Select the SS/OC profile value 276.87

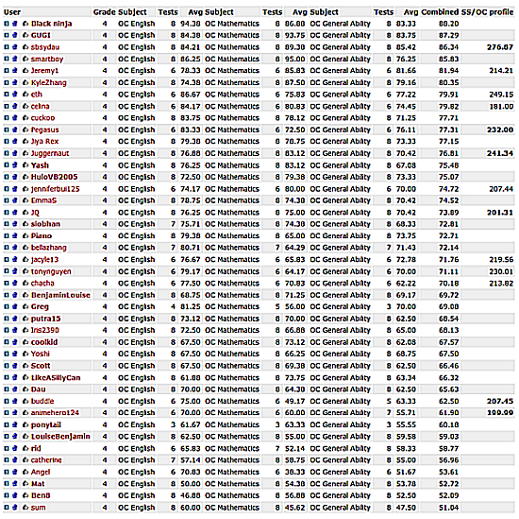(x=500, y=47)
